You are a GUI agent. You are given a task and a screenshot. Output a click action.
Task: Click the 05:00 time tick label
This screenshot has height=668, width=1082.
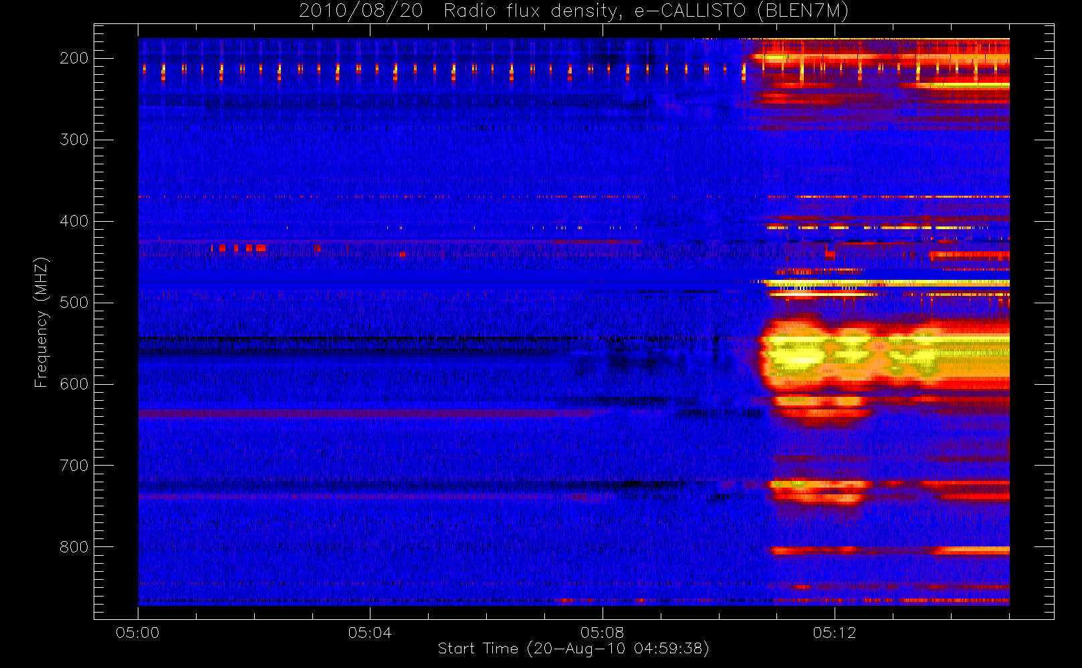[x=138, y=633]
